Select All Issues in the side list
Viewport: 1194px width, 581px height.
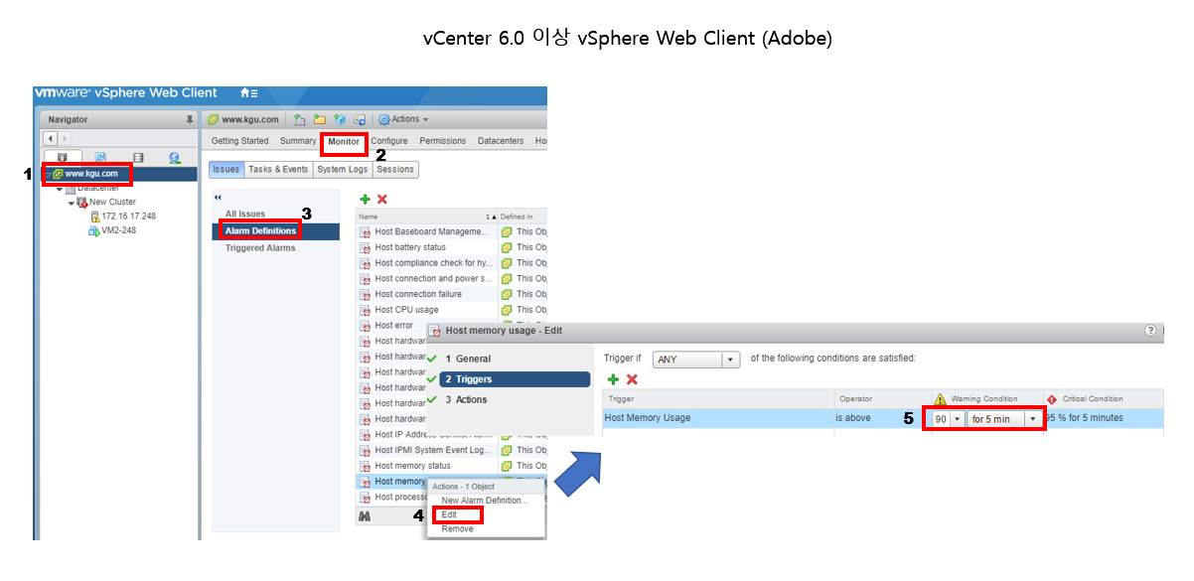coord(245,214)
